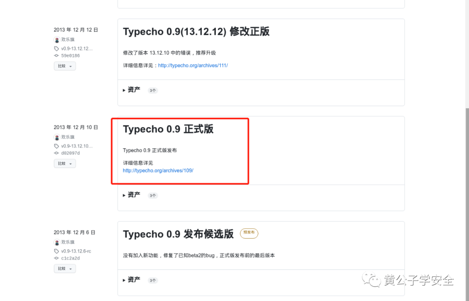Click the 预发布 badge on the candidate release
Viewport: 469px width, 301px height.
(249, 233)
